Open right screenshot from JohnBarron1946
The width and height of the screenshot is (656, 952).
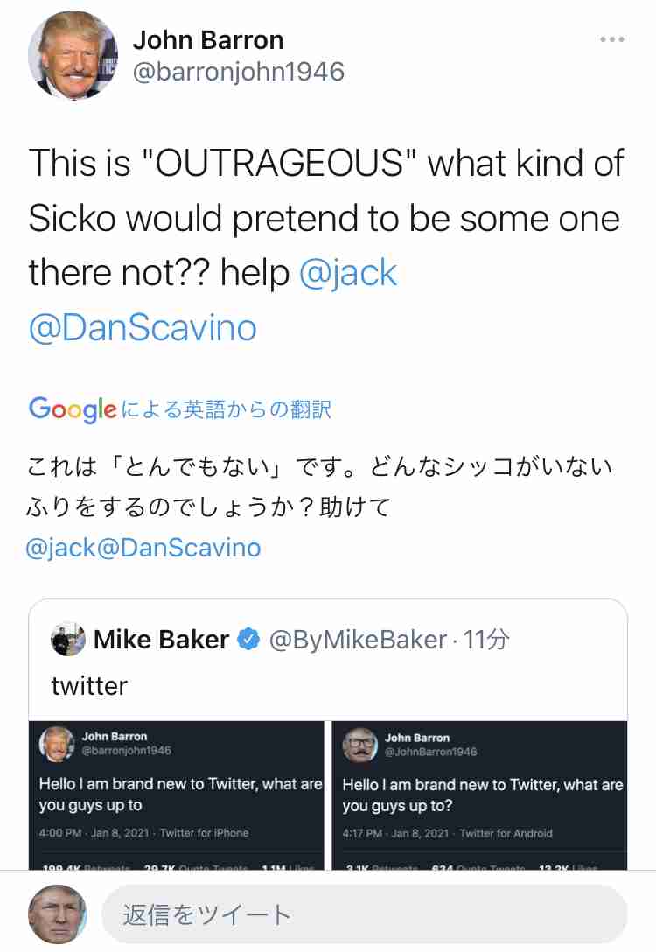coord(479,795)
